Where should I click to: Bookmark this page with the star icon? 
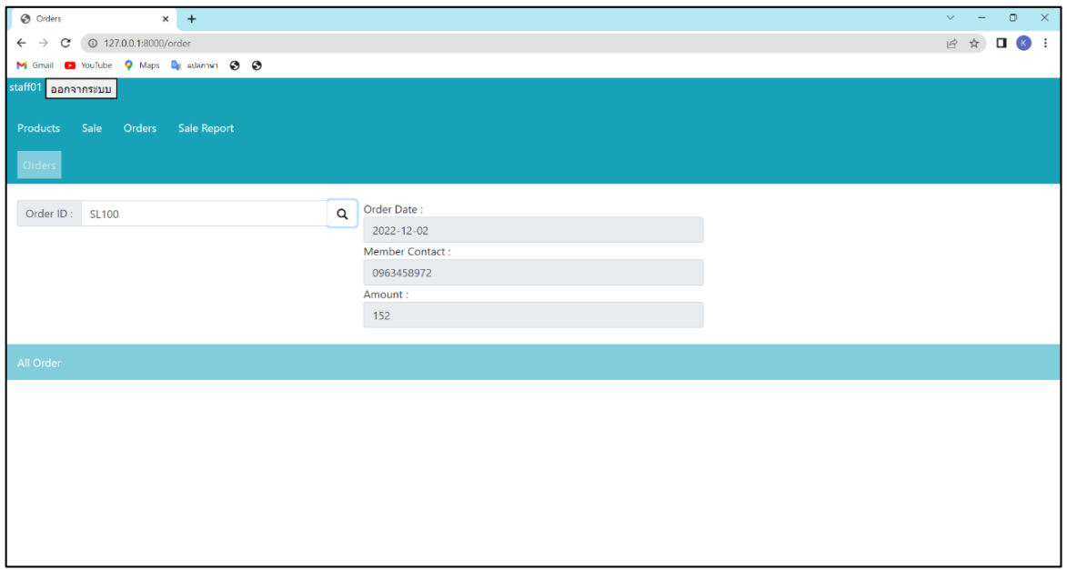click(974, 42)
